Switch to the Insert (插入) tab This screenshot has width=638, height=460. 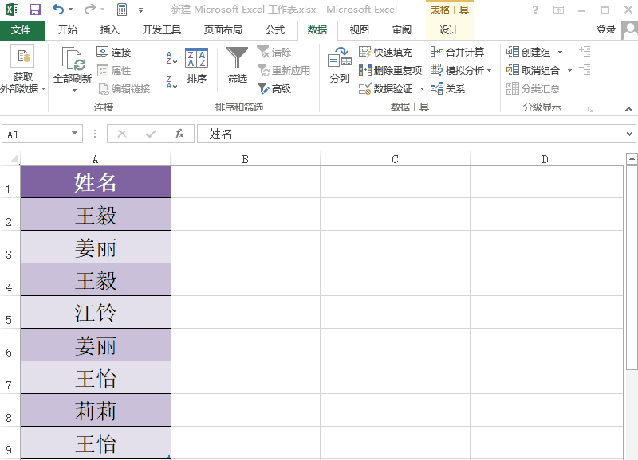(110, 30)
